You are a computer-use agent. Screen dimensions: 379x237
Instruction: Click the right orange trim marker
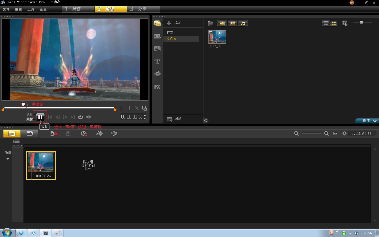point(115,109)
